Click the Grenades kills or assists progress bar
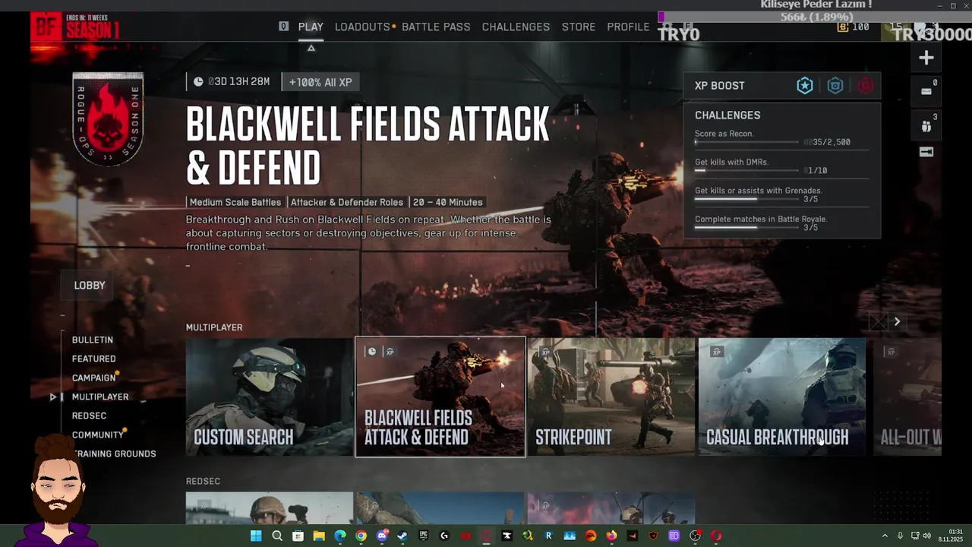Image resolution: width=972 pixels, height=547 pixels. point(746,199)
